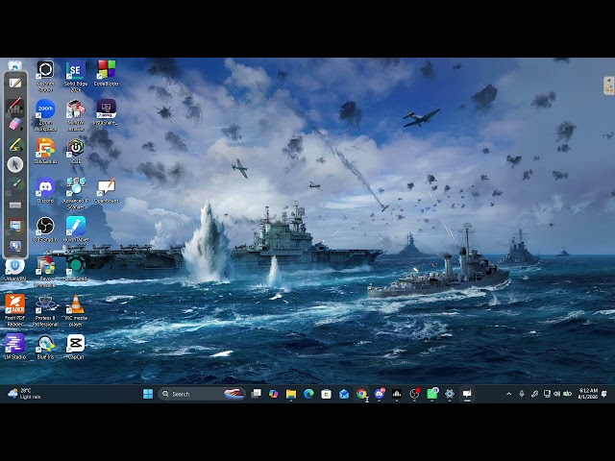Open the UrbanVPN desktop icon

coord(15,270)
